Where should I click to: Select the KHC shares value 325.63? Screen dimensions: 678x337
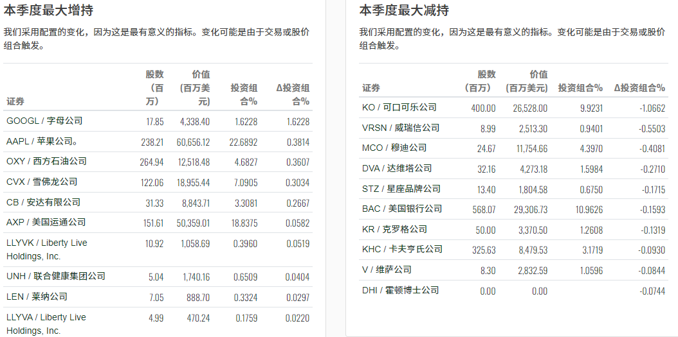tap(484, 250)
